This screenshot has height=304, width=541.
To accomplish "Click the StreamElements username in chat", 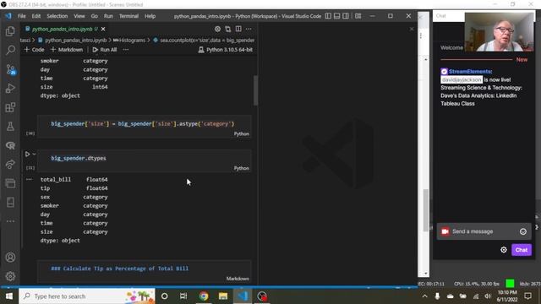I will click(x=470, y=71).
